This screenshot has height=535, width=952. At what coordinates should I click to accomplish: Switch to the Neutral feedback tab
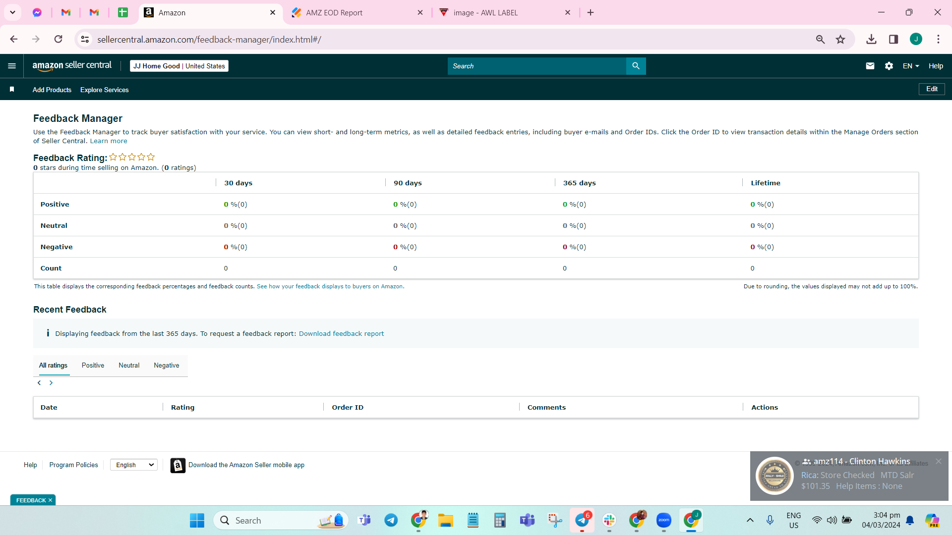click(x=129, y=366)
